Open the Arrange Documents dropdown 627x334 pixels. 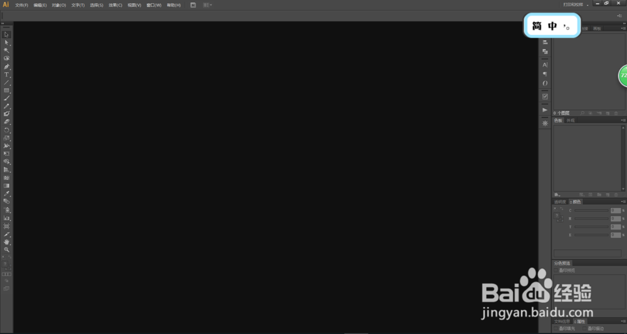pos(208,5)
